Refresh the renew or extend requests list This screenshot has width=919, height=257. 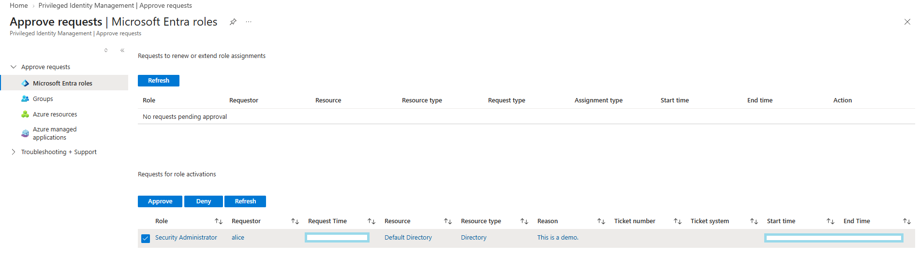[159, 81]
